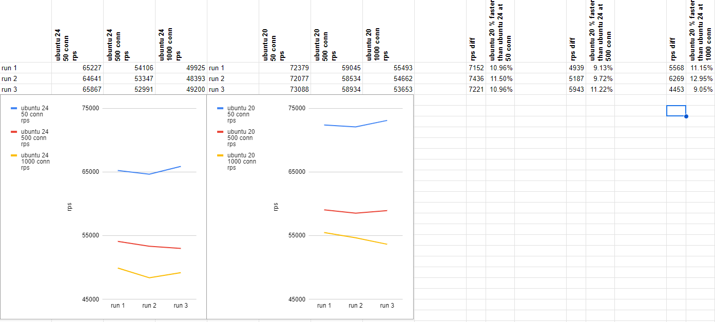The width and height of the screenshot is (715, 322).
Task: Click the empty cell outlined in blue
Action: 676,111
